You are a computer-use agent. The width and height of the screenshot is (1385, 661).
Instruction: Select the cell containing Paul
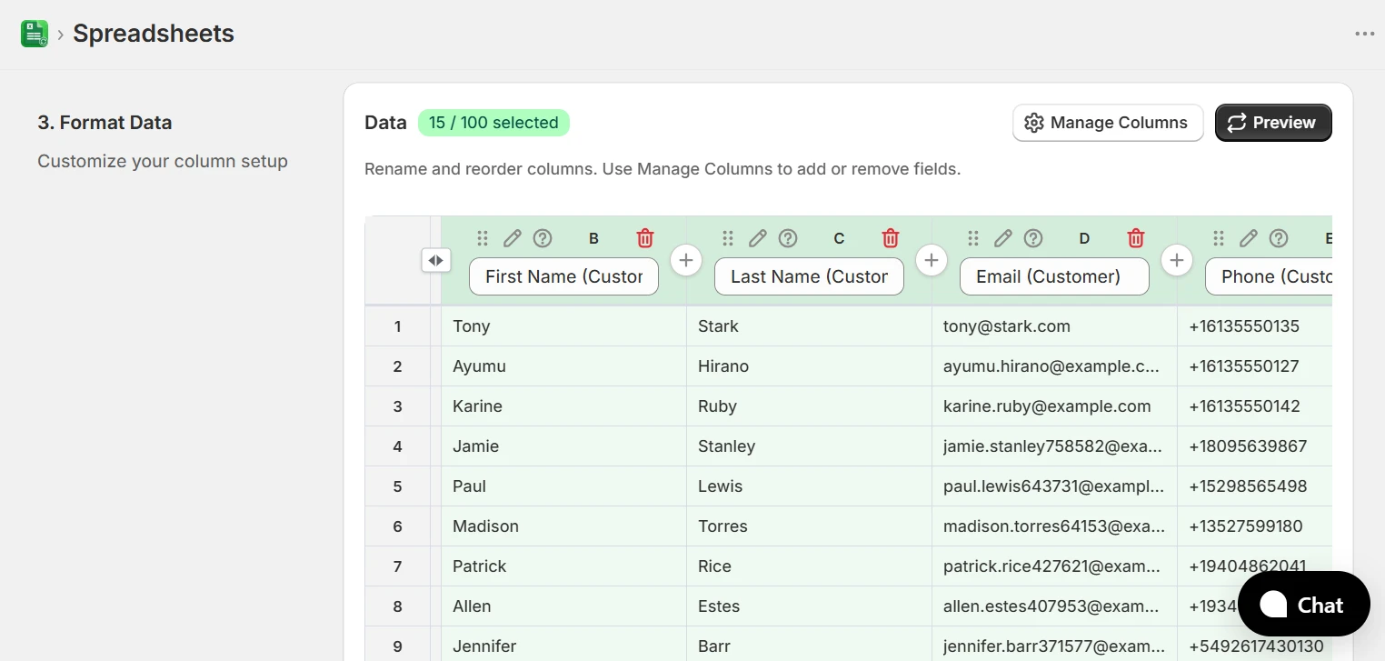coord(563,486)
